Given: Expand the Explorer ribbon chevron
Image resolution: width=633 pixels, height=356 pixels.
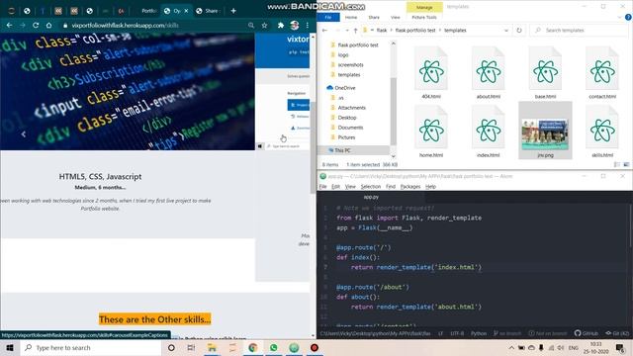Looking at the screenshot, I should [x=619, y=18].
